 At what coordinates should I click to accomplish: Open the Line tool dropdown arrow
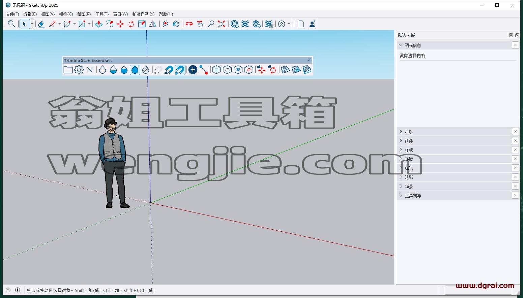[x=60, y=24]
